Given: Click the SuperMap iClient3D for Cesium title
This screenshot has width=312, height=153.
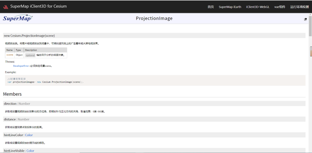Looking at the screenshot, I should [x=38, y=6].
